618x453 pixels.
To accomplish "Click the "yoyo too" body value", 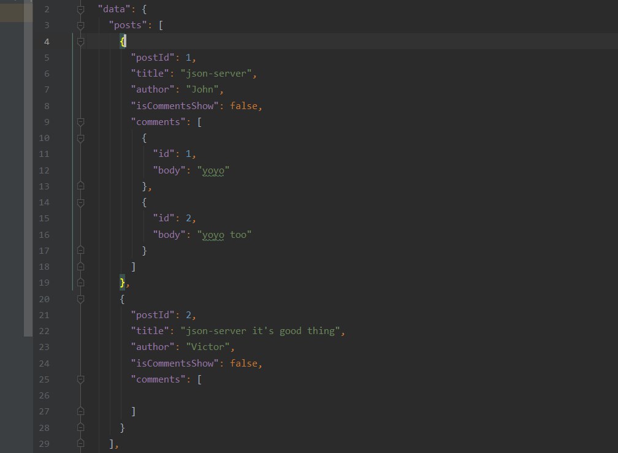I will pos(224,235).
